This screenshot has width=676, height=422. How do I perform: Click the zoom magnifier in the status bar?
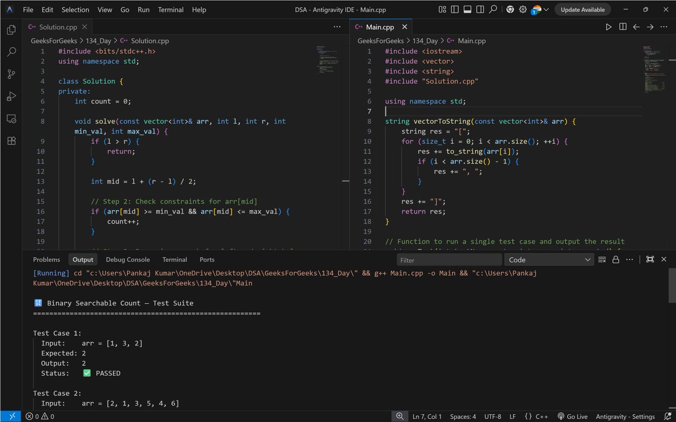click(399, 416)
